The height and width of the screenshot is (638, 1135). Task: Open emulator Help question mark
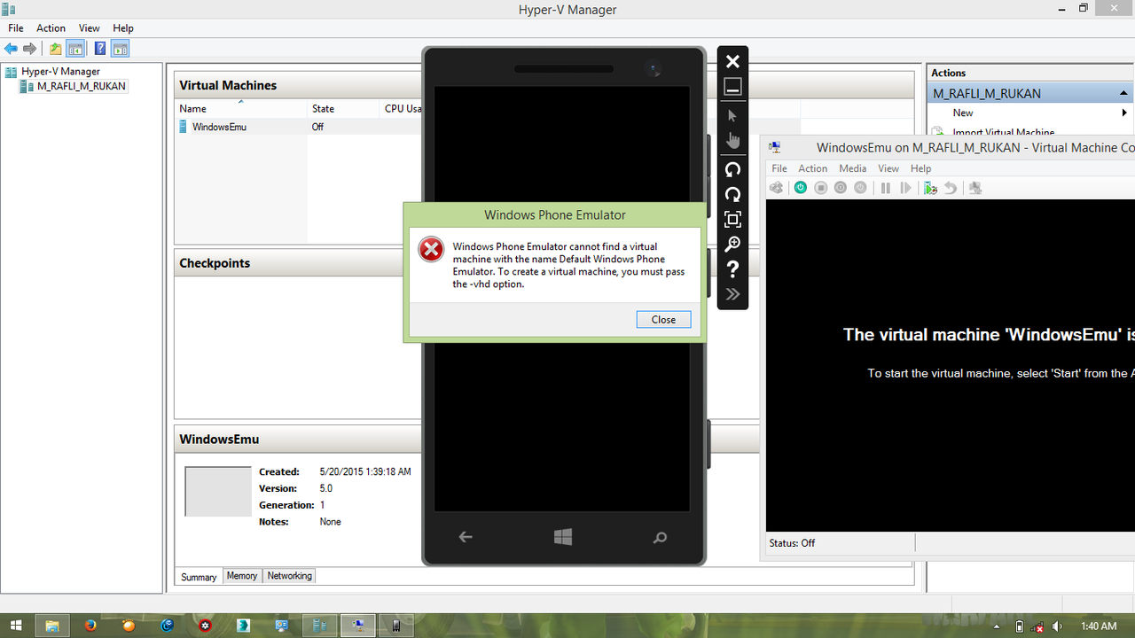[732, 269]
